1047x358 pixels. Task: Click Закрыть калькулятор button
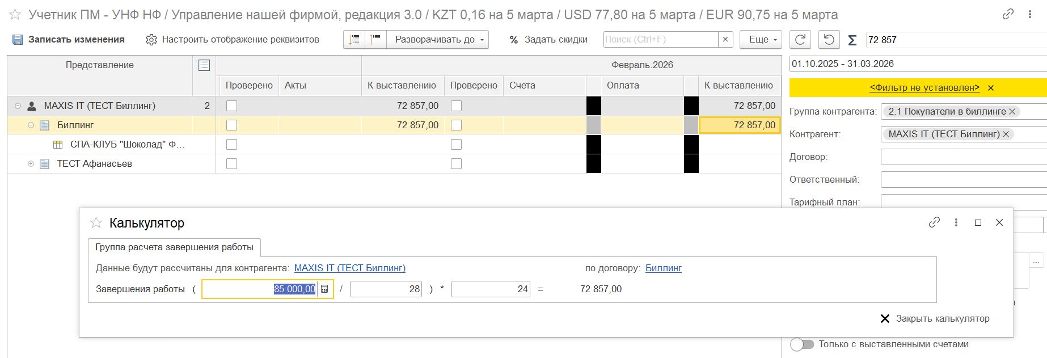pyautogui.click(x=935, y=319)
